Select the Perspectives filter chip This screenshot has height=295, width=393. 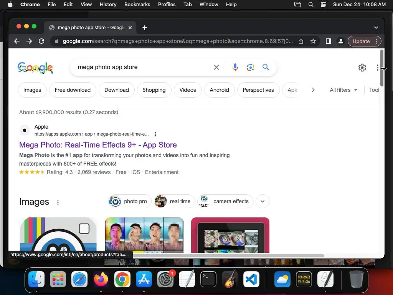tap(258, 90)
